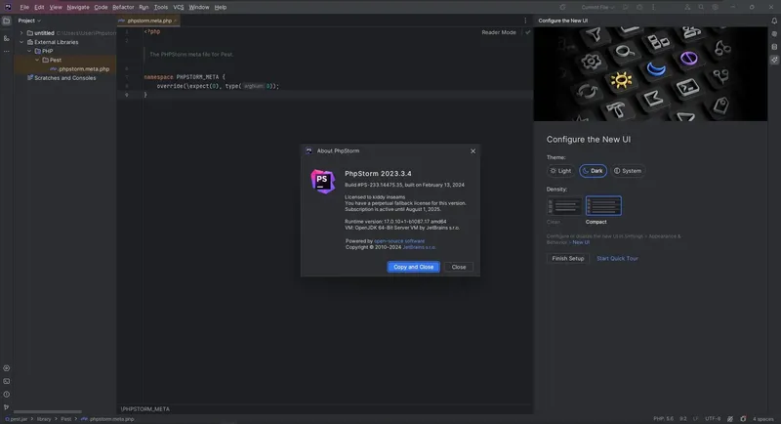
Task: Collapse the PHP library node
Action: (29, 52)
